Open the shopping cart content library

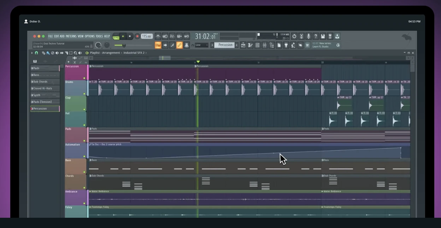307,45
